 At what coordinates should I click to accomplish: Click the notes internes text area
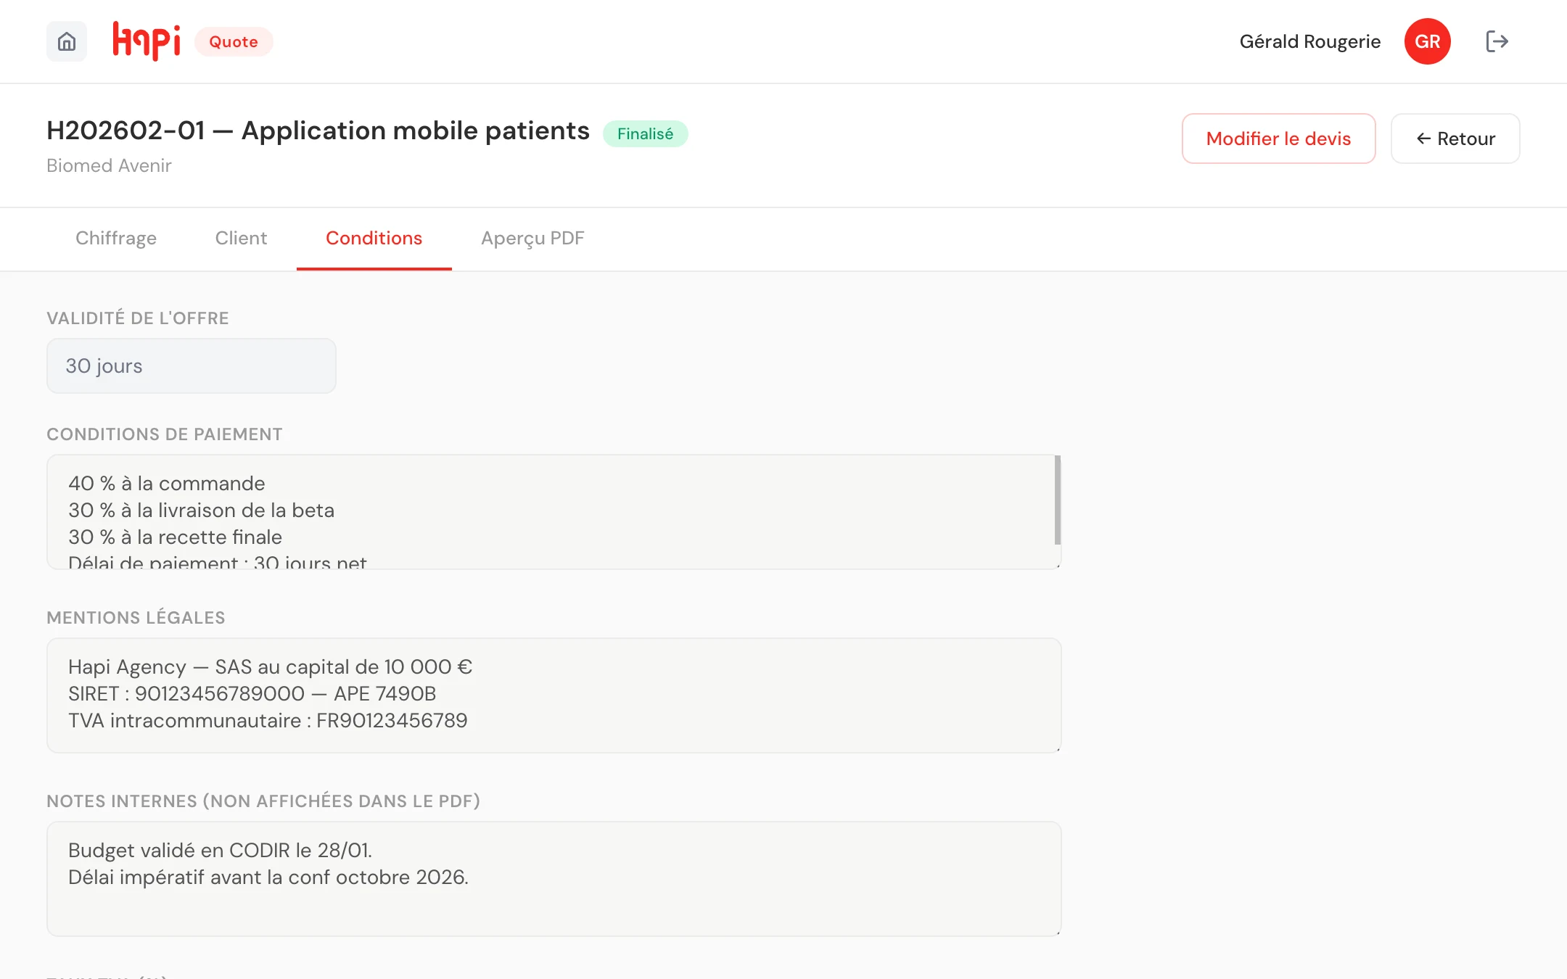(554, 879)
